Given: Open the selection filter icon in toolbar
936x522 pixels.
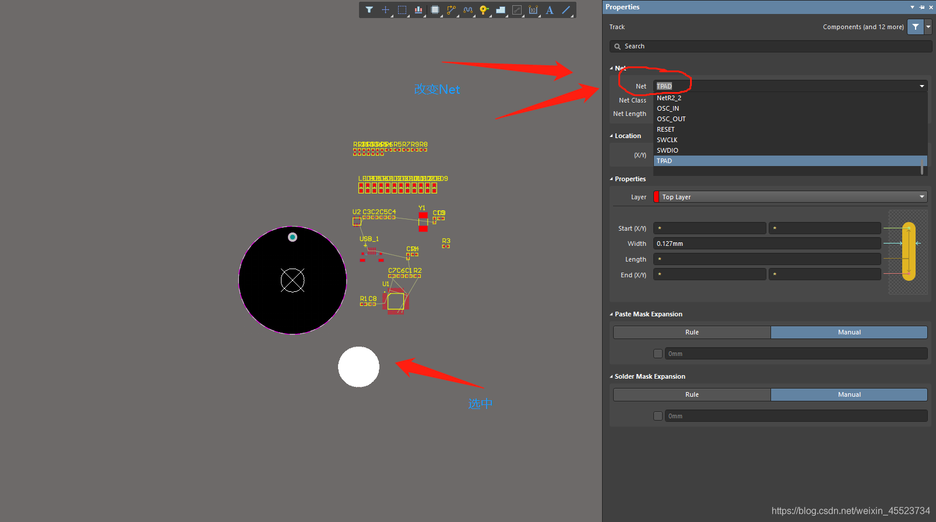Looking at the screenshot, I should click(369, 10).
